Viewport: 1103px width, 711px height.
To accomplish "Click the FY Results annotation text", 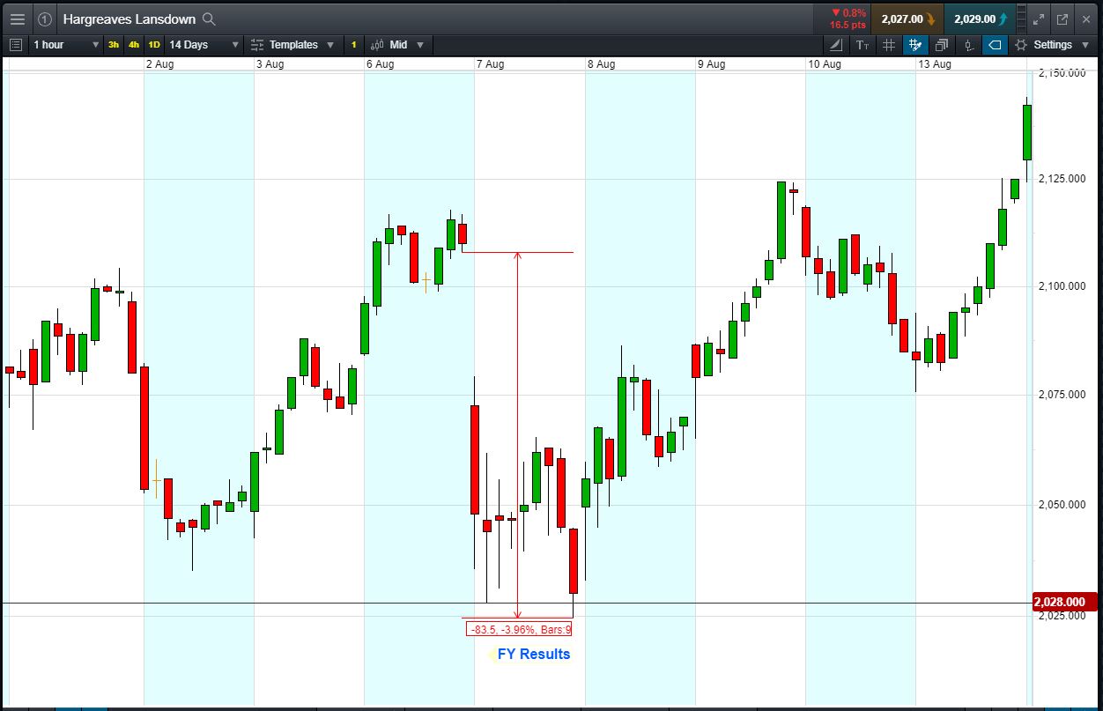I will point(534,654).
